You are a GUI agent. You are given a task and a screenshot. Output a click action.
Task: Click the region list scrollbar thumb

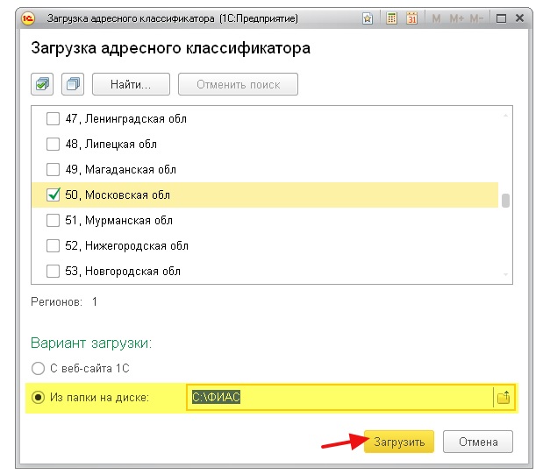click(505, 201)
